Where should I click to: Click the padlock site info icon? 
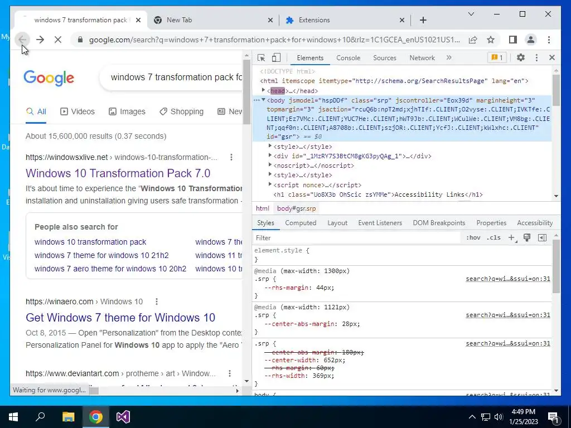(x=80, y=40)
